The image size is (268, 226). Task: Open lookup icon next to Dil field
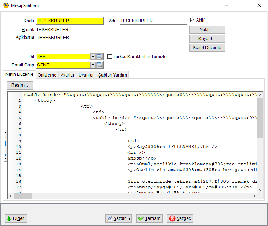(x=100, y=56)
